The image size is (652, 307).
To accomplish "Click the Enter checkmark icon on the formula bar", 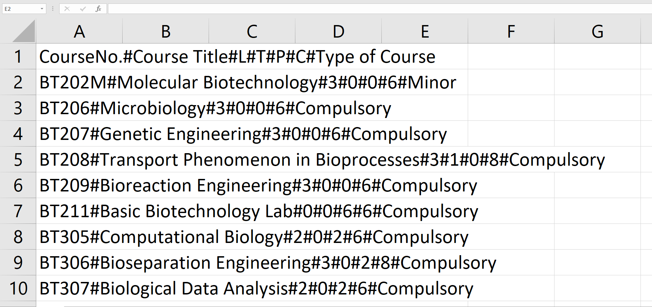I will [83, 9].
